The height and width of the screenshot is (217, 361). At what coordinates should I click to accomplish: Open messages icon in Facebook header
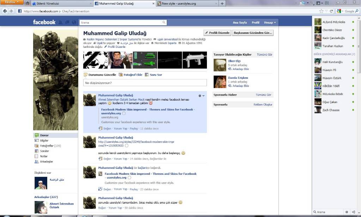tap(67, 22)
